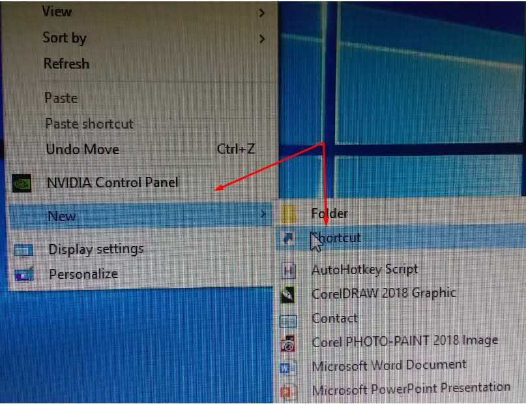The image size is (526, 404).
Task: Expand the arrow beside View
Action: tap(262, 13)
